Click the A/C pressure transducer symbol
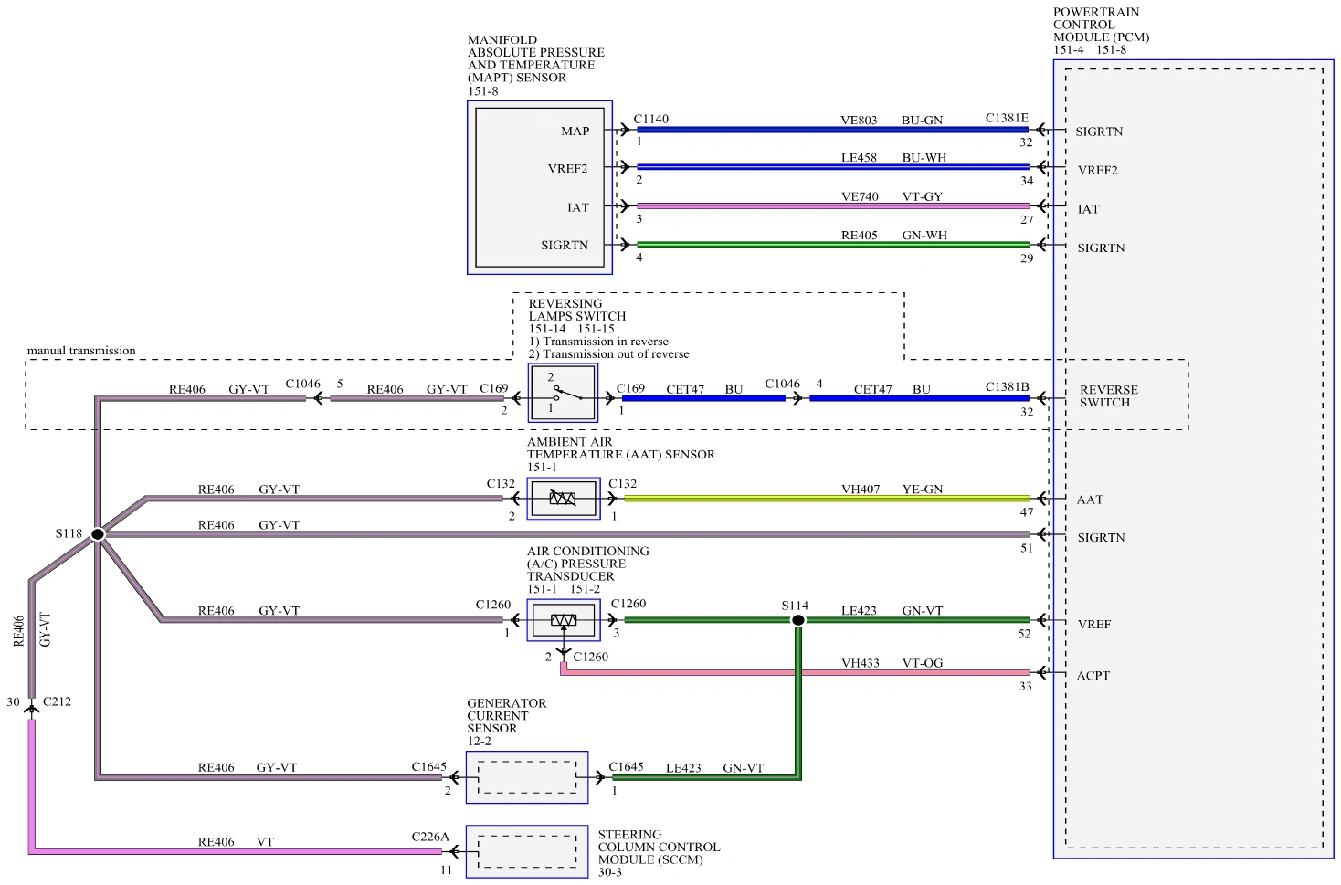 [564, 621]
